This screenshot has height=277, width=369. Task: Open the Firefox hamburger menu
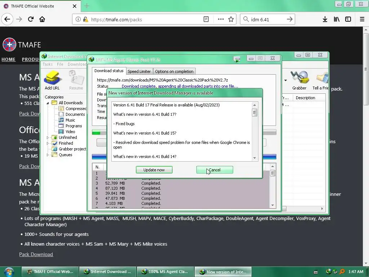pos(362,19)
